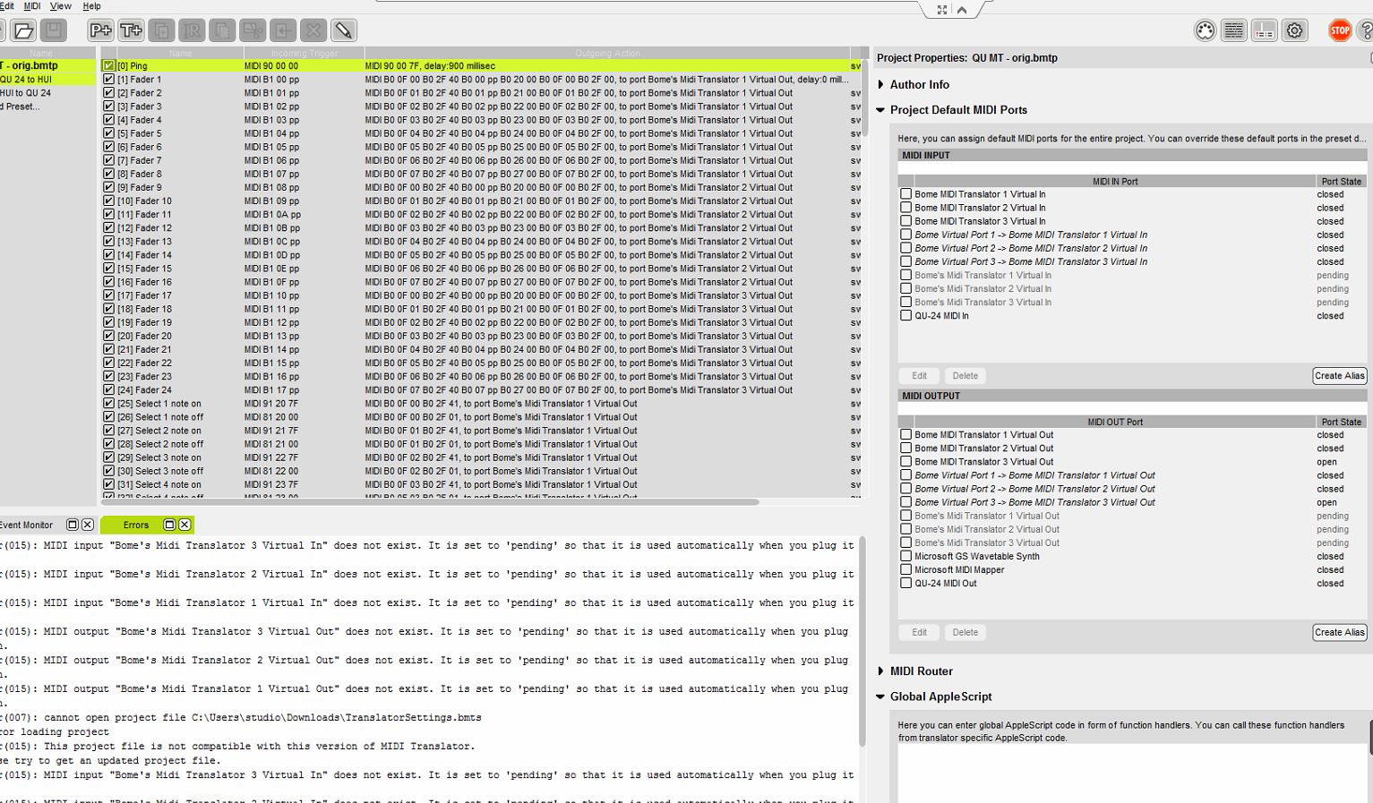Open the MIDI menu
Viewport: 1373px width, 803px height.
[x=32, y=6]
